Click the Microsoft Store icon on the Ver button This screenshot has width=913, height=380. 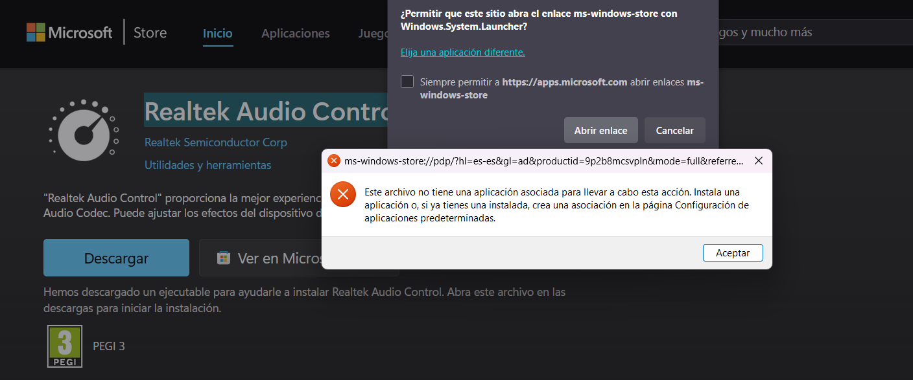(223, 257)
